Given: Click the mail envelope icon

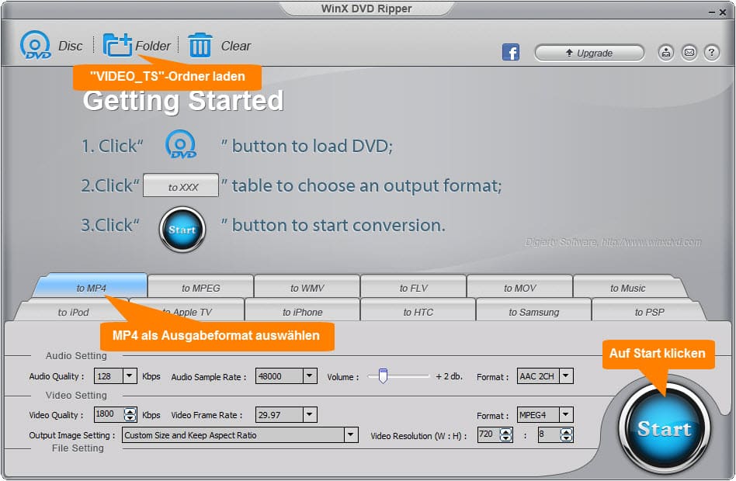Looking at the screenshot, I should click(x=689, y=53).
